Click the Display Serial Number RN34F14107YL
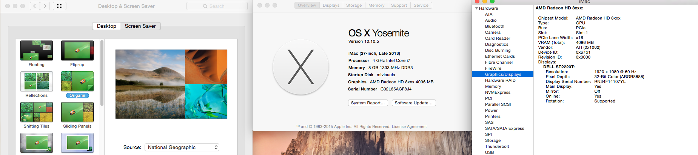Image resolution: width=698 pixels, height=155 pixels. coord(610,81)
